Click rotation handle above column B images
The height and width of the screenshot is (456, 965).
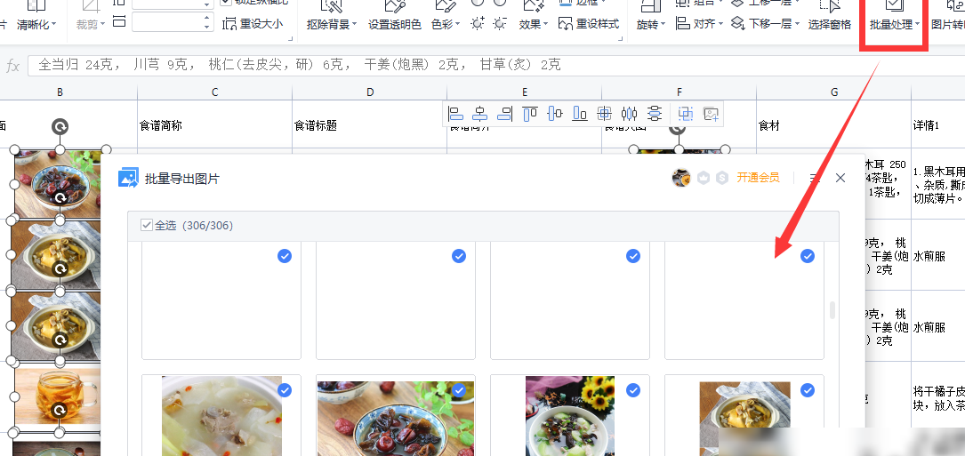coord(60,127)
